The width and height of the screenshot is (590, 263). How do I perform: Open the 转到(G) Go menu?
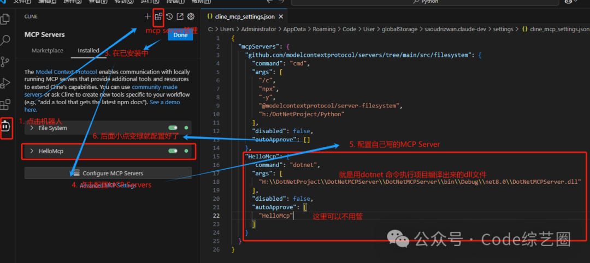[124, 2]
